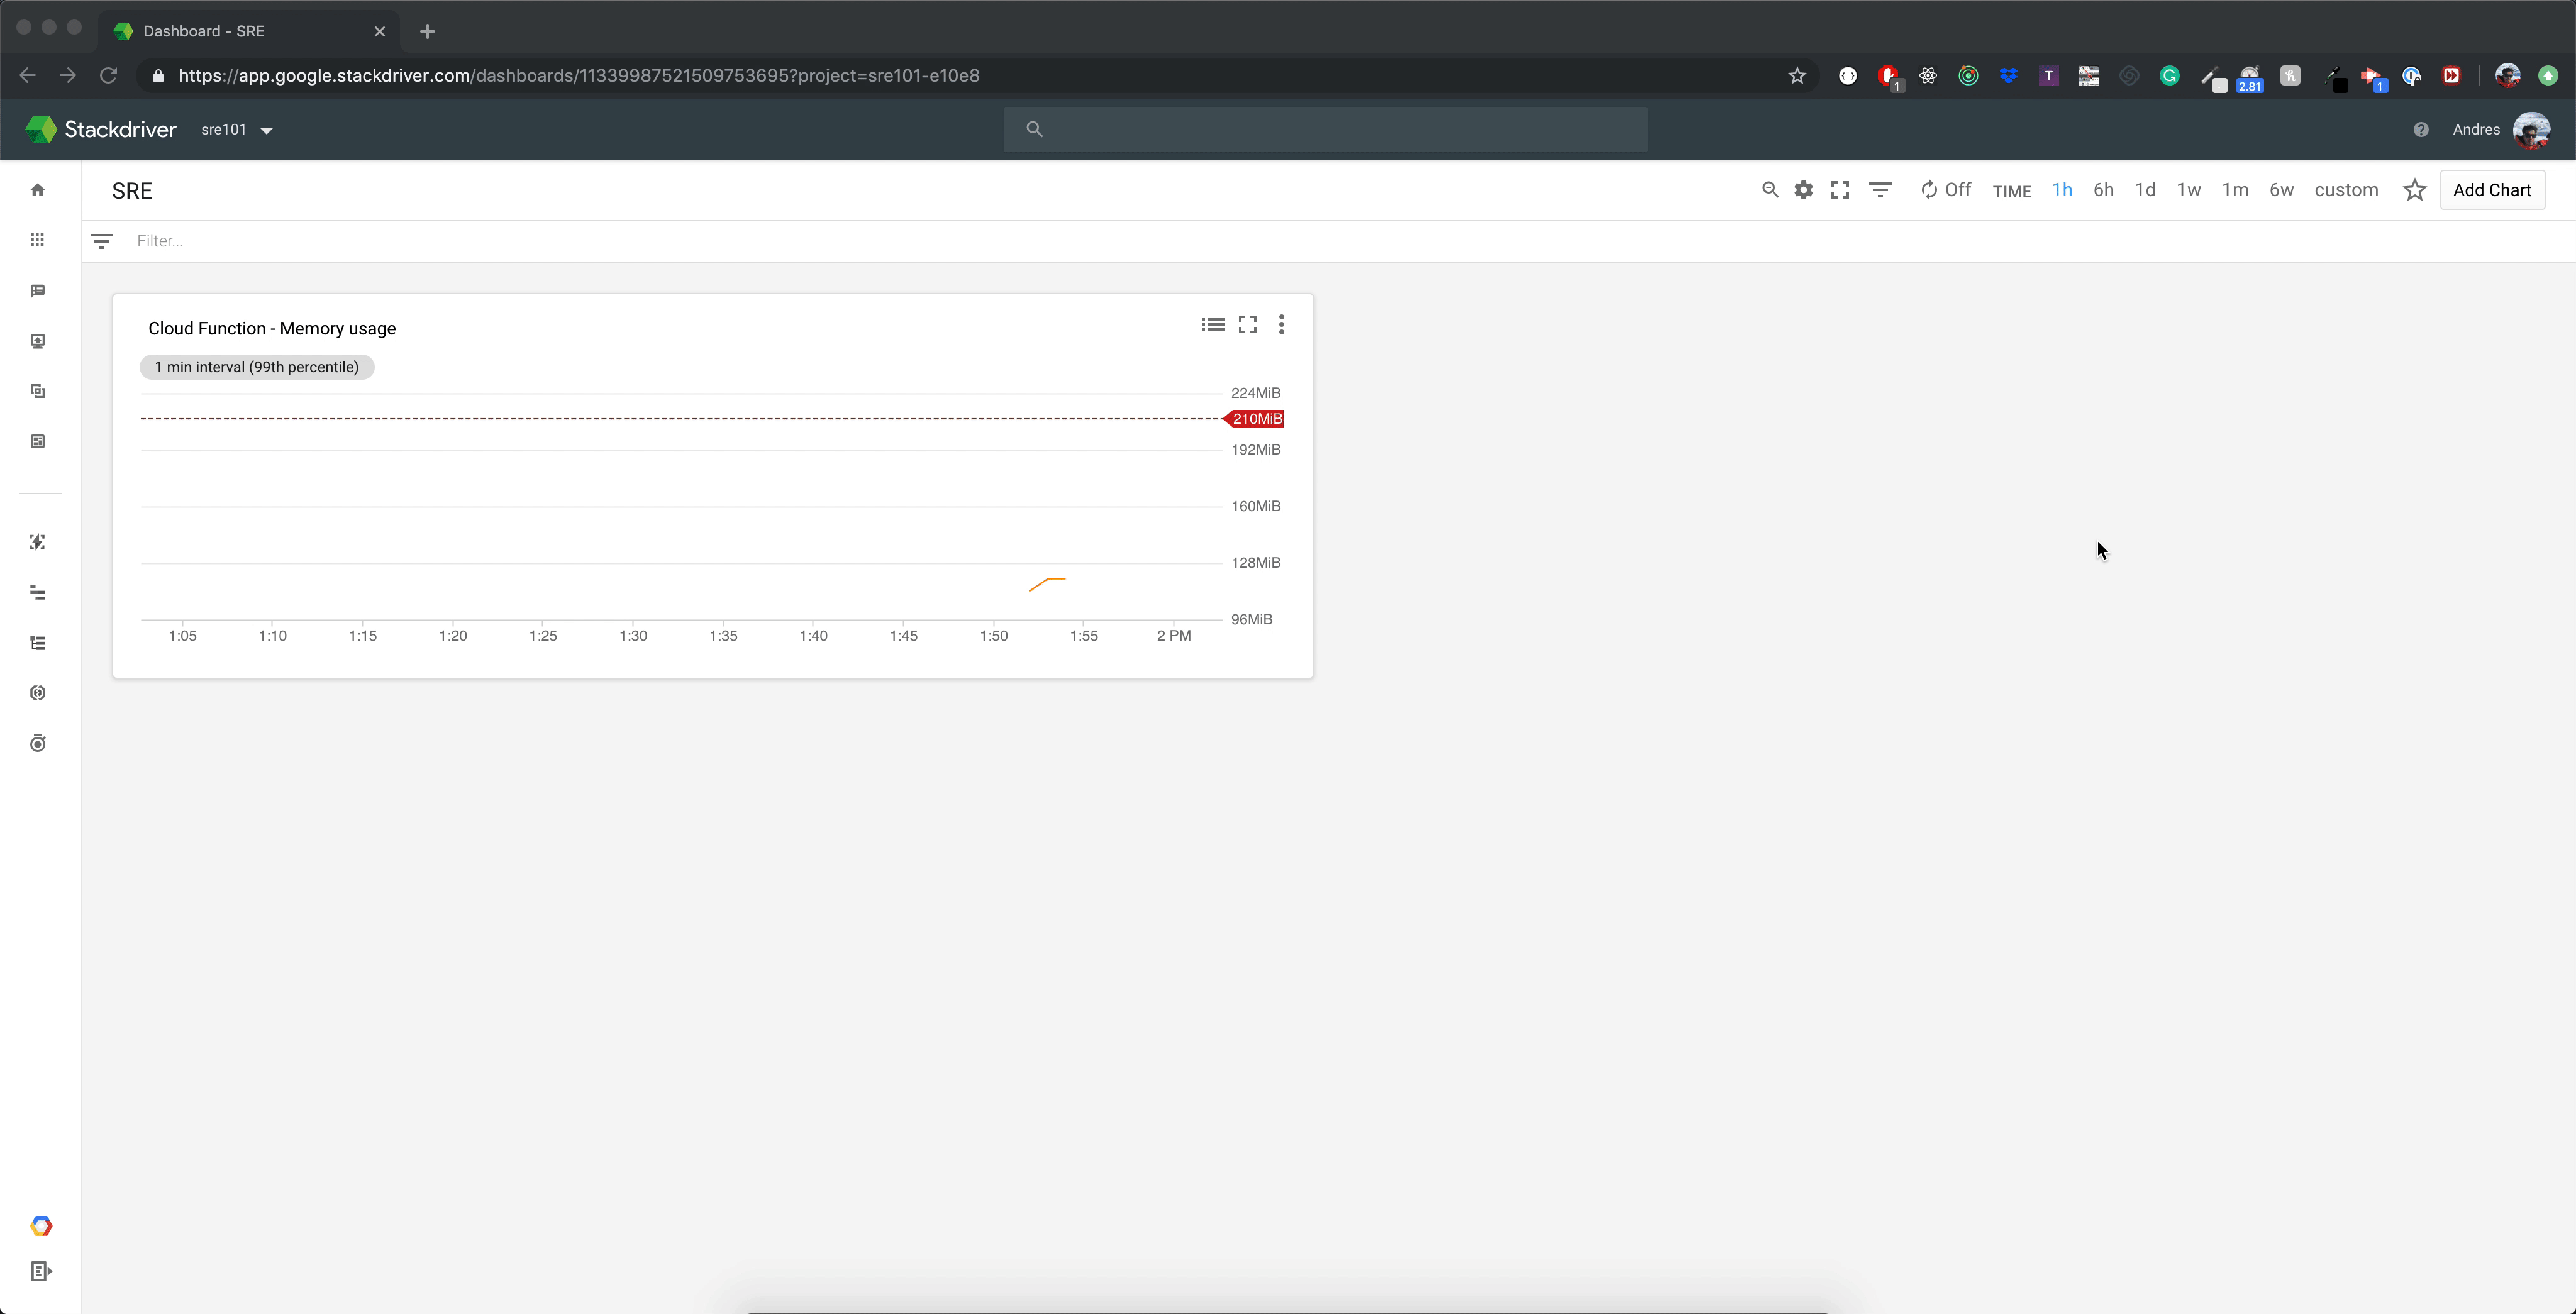Click the dashboard settings gear icon
This screenshot has height=1314, width=2576.
1803,190
